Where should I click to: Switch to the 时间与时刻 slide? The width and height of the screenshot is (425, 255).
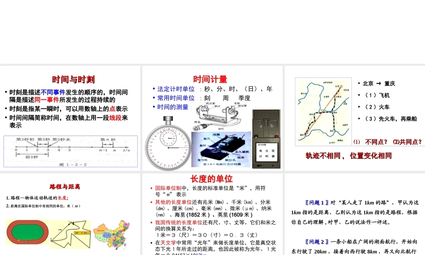(x=73, y=79)
